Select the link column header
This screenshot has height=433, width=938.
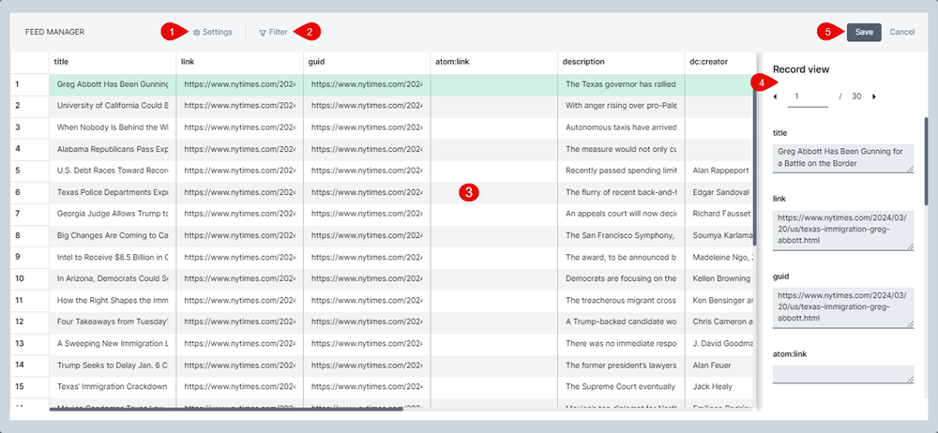pos(240,62)
